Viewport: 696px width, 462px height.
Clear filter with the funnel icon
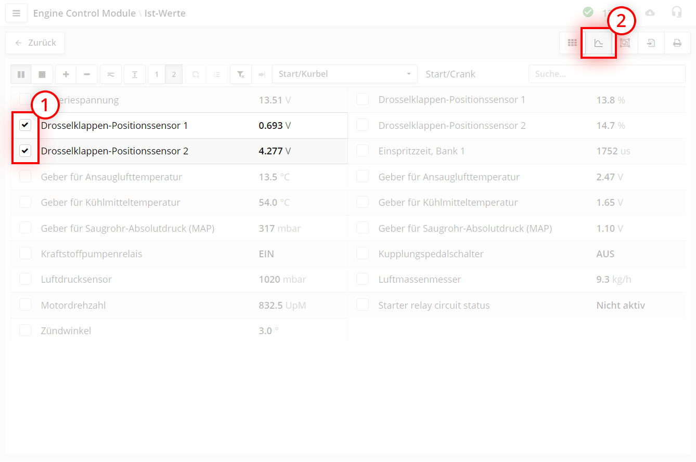tap(240, 74)
